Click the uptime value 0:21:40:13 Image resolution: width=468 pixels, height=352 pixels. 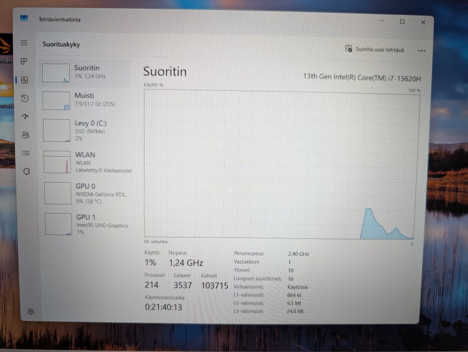[x=163, y=307]
